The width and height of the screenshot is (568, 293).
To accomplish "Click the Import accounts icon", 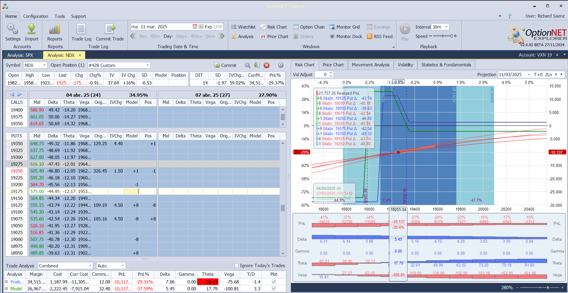I will point(32,29).
